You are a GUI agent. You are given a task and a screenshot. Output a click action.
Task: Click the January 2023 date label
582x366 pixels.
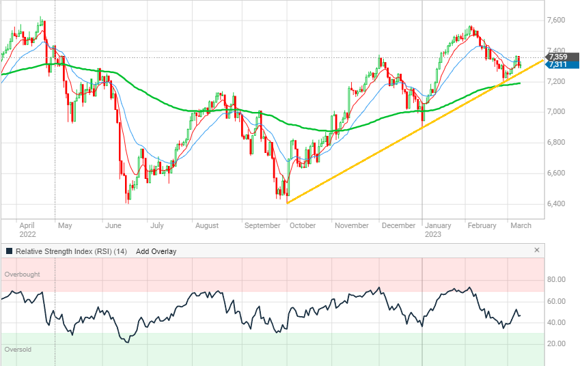tap(437, 229)
